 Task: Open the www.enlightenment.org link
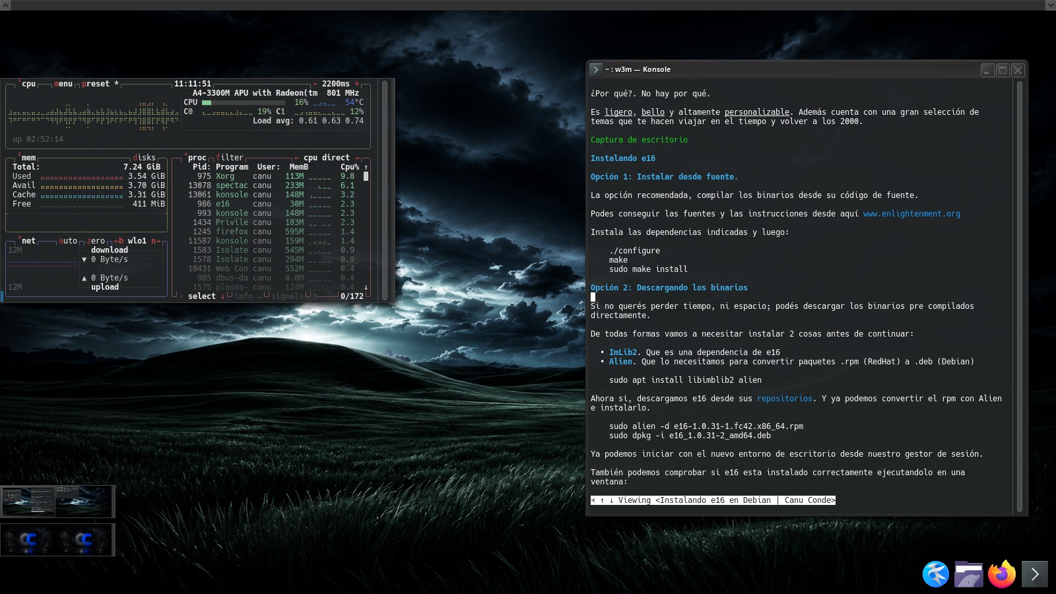click(911, 214)
